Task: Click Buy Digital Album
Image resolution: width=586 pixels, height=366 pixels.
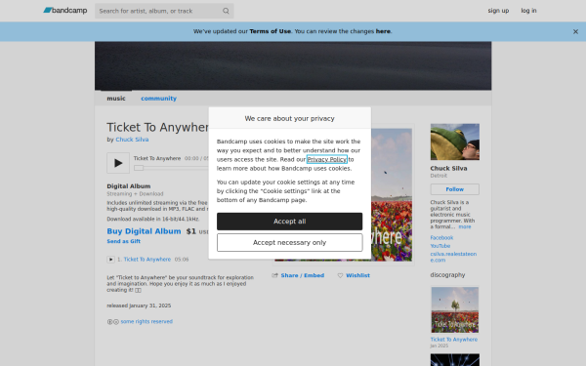Action: (x=144, y=231)
